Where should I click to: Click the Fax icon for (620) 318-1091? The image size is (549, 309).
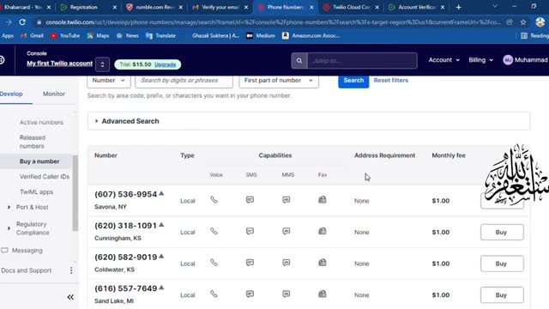323,231
